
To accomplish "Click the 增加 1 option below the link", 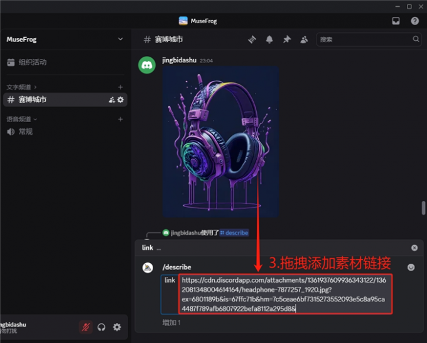I will [x=171, y=322].
